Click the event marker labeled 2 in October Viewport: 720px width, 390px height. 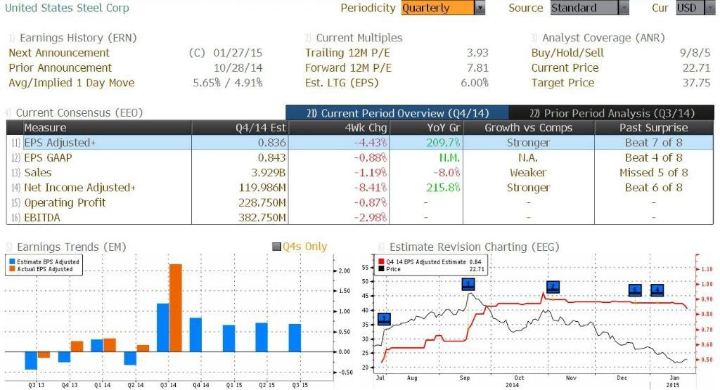[553, 287]
